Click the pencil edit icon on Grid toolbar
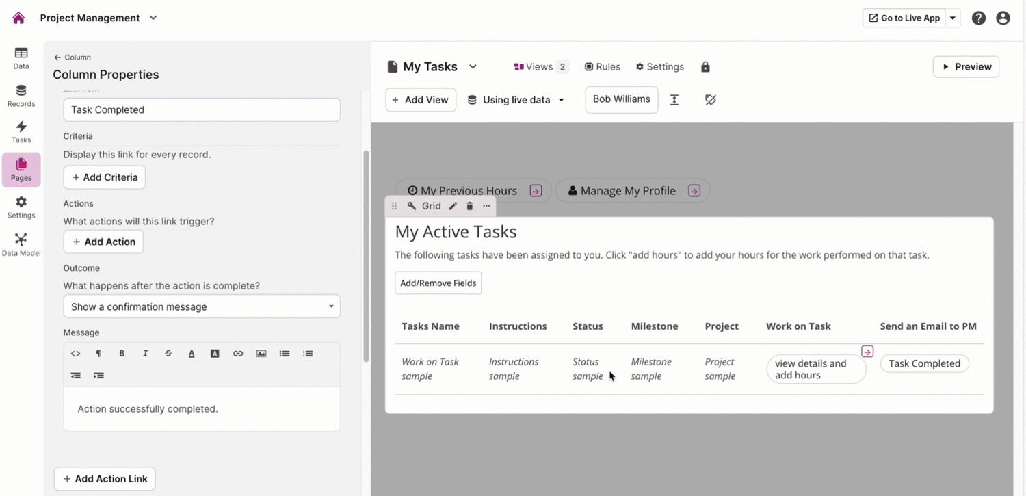The image size is (1026, 496). pos(453,206)
